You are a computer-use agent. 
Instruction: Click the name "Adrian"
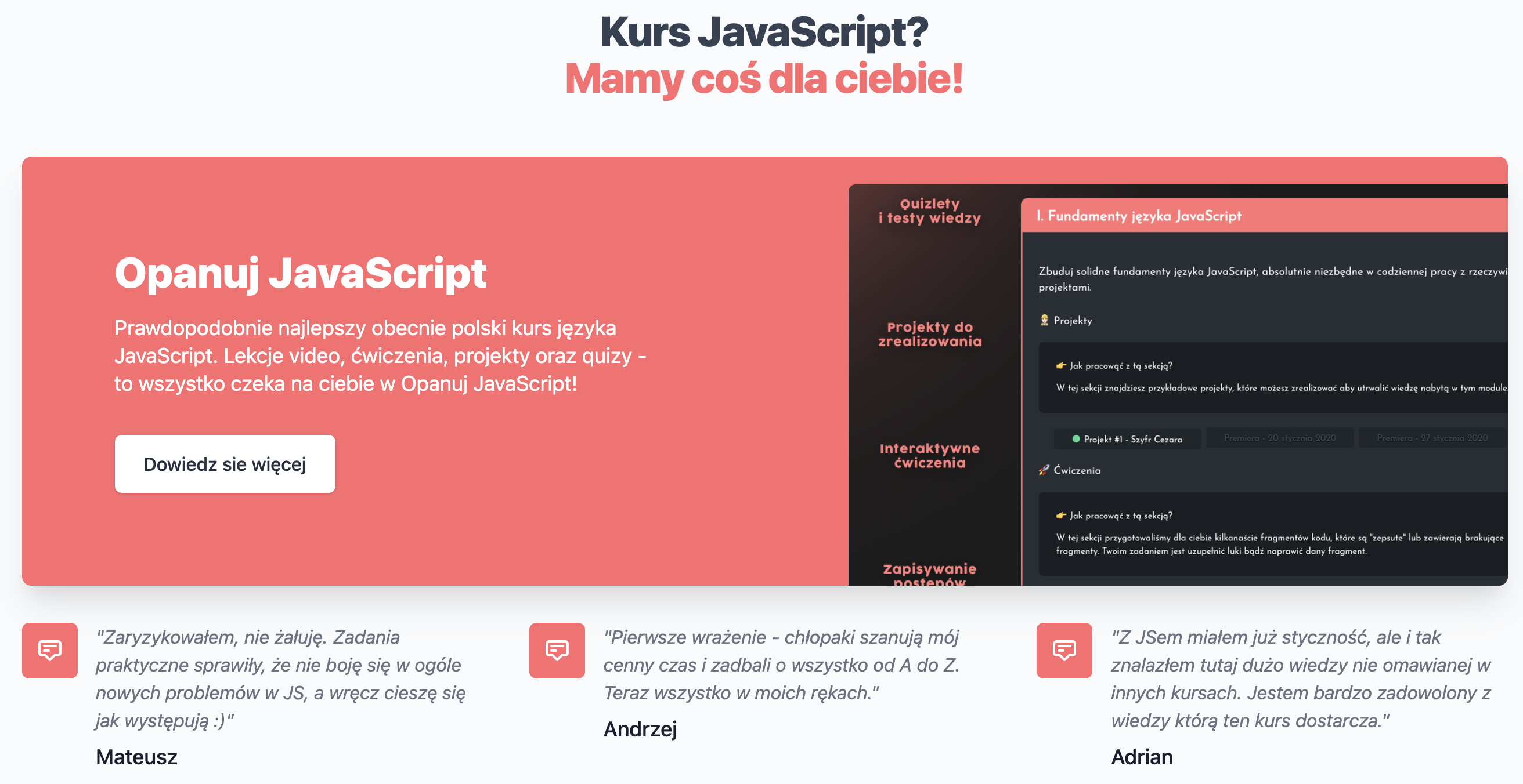pos(1142,757)
